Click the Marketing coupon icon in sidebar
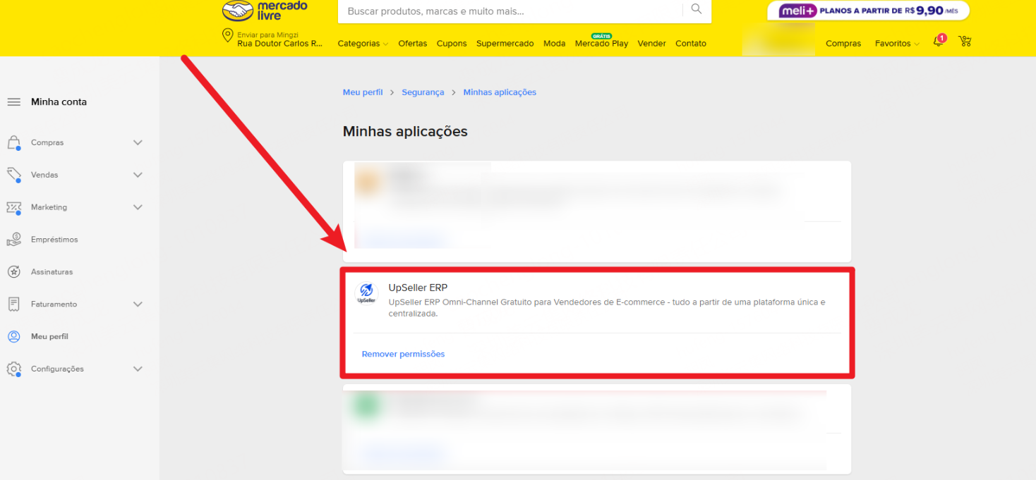Screen dimensions: 1036x480 13,207
